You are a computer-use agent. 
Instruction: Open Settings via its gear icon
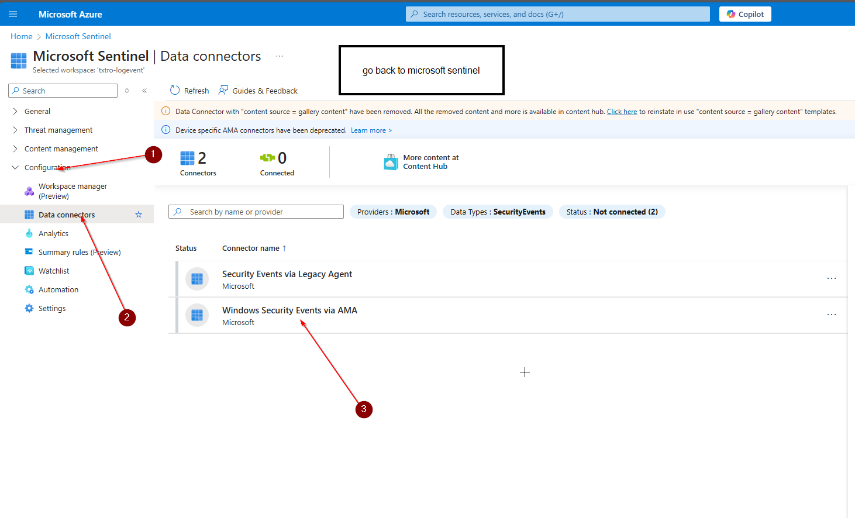tap(29, 308)
